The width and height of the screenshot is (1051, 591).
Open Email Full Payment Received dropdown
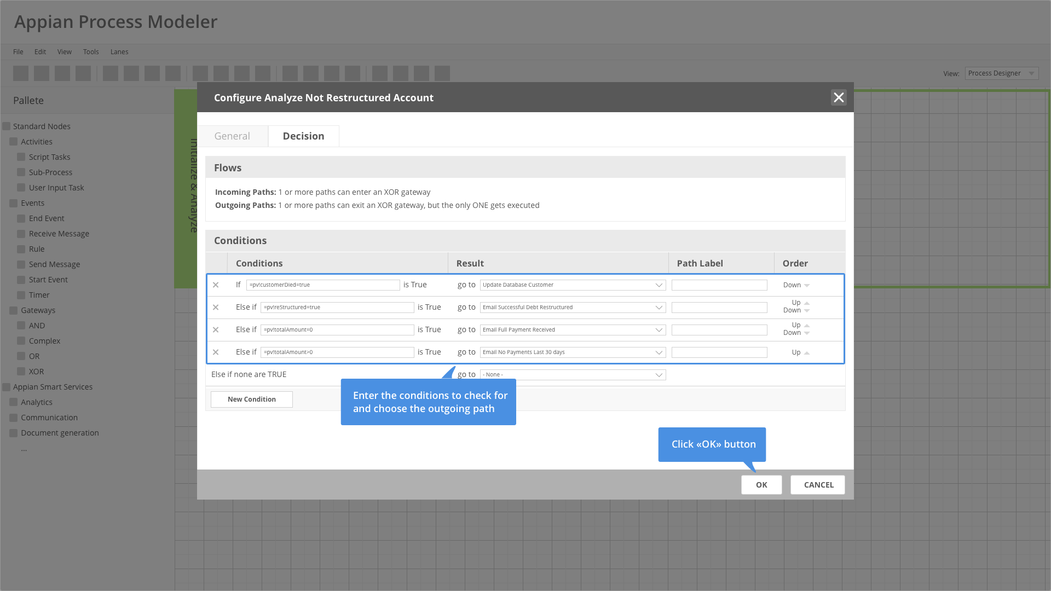click(573, 330)
